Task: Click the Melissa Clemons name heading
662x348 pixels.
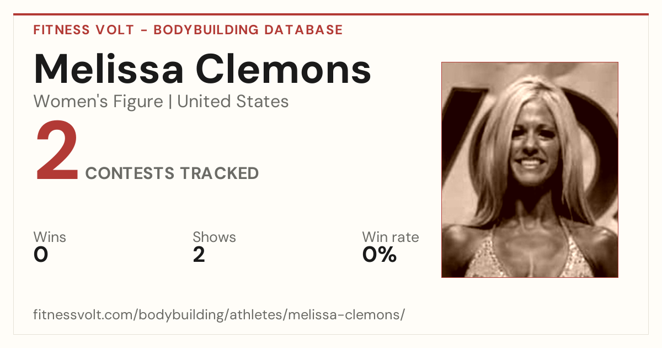Action: point(202,68)
